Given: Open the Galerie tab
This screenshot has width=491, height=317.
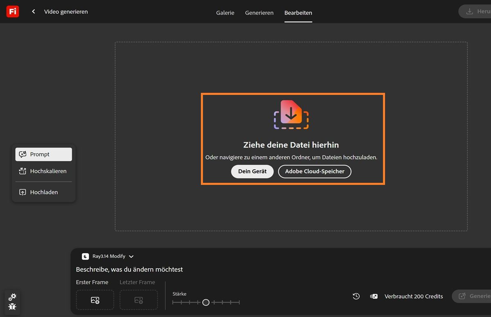Looking at the screenshot, I should coord(225,13).
